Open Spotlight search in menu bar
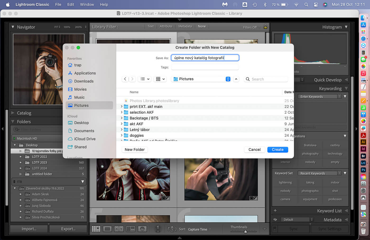 point(306,4)
